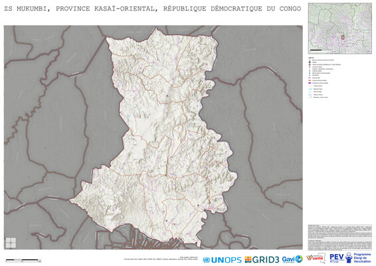The image size is (376, 266).
Task: Click the orange line swatch in legend
Action: [310, 80]
